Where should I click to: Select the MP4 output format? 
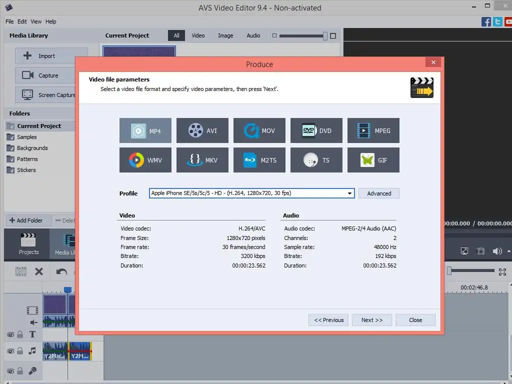click(x=145, y=130)
